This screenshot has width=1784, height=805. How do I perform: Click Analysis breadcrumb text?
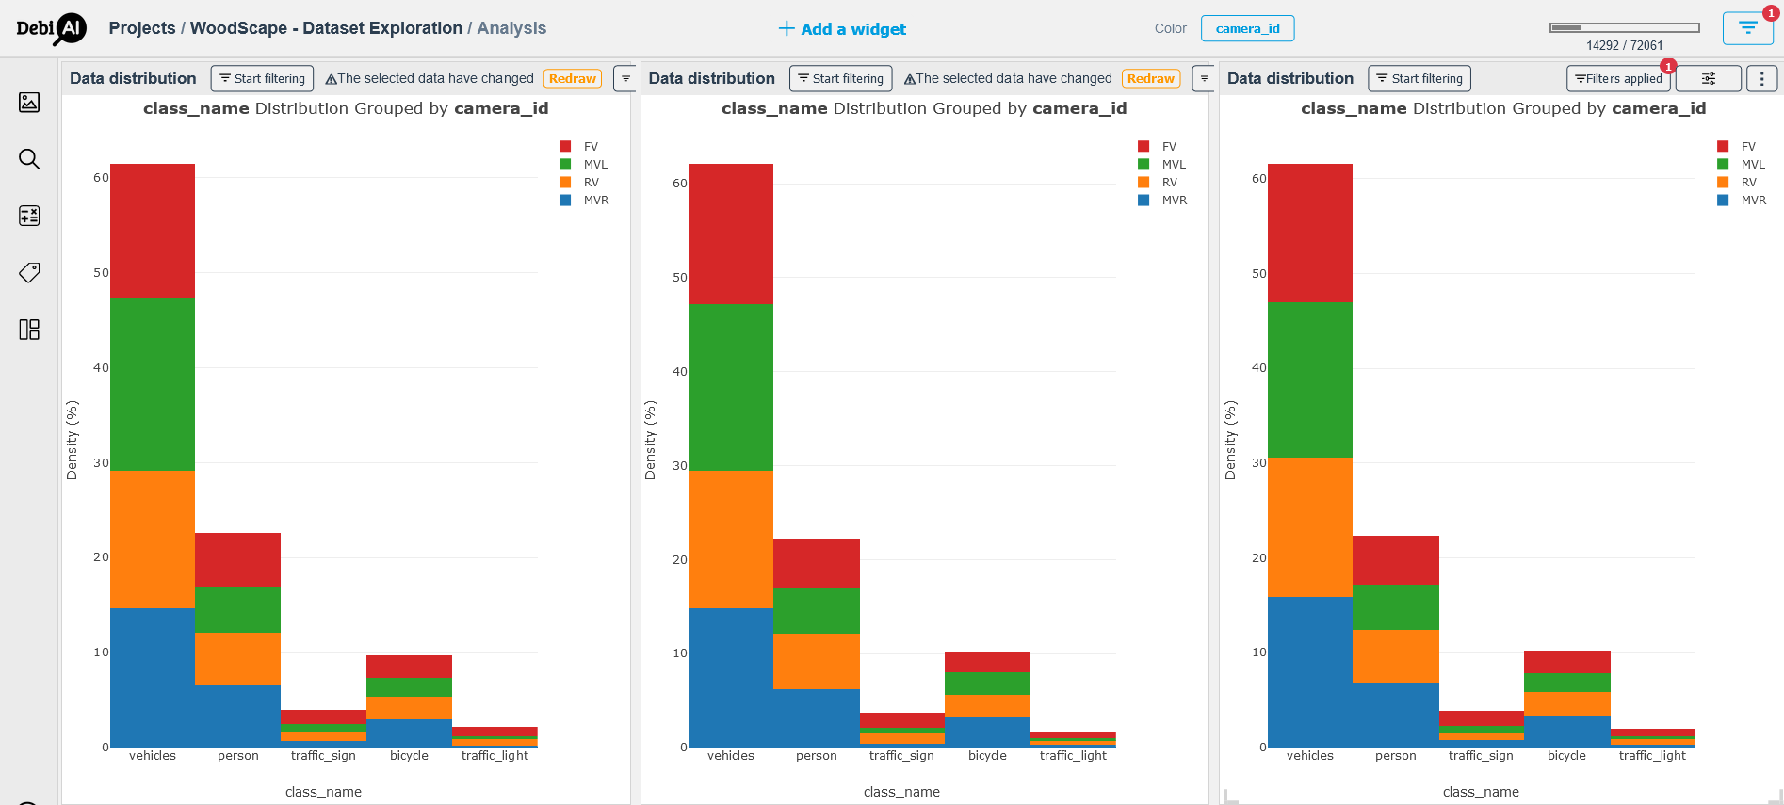pyautogui.click(x=511, y=28)
